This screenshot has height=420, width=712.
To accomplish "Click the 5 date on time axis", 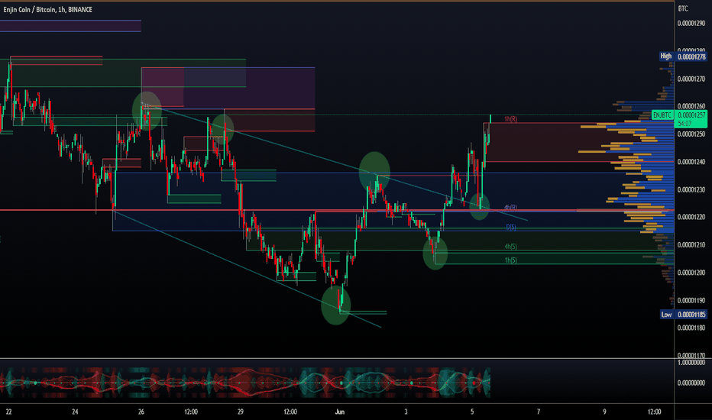I will coord(472,412).
